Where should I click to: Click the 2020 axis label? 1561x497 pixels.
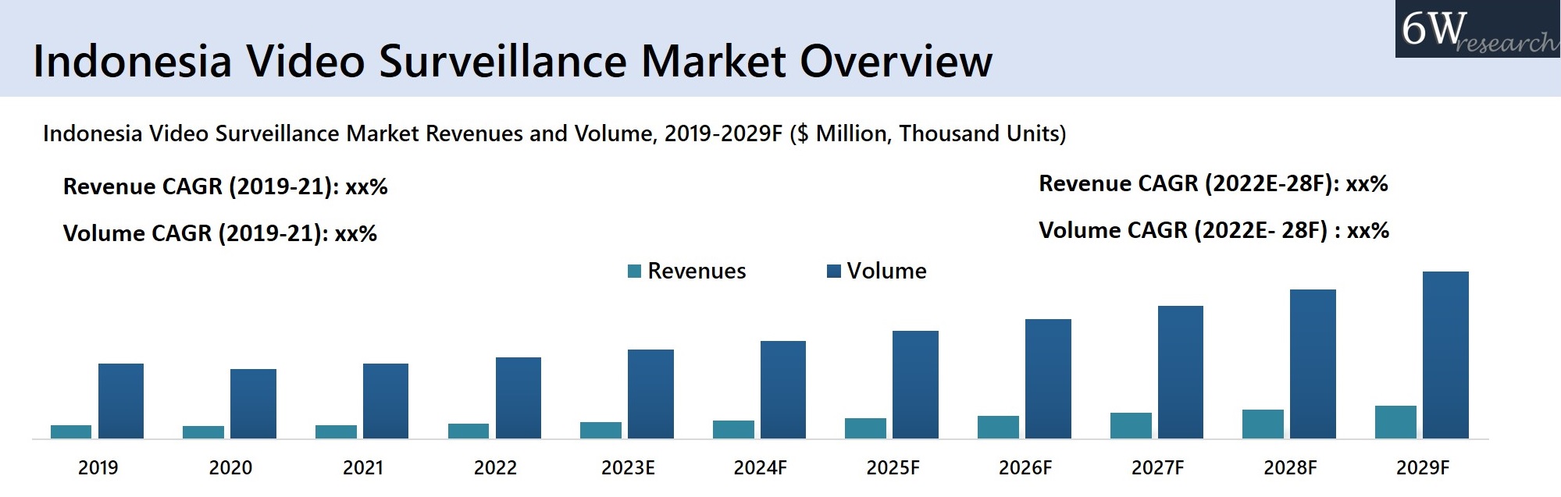[230, 468]
